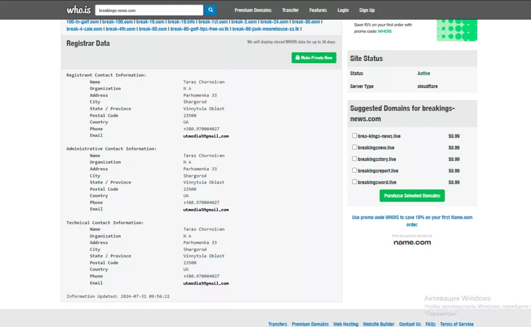Click Sign Up in the header

pyautogui.click(x=367, y=10)
